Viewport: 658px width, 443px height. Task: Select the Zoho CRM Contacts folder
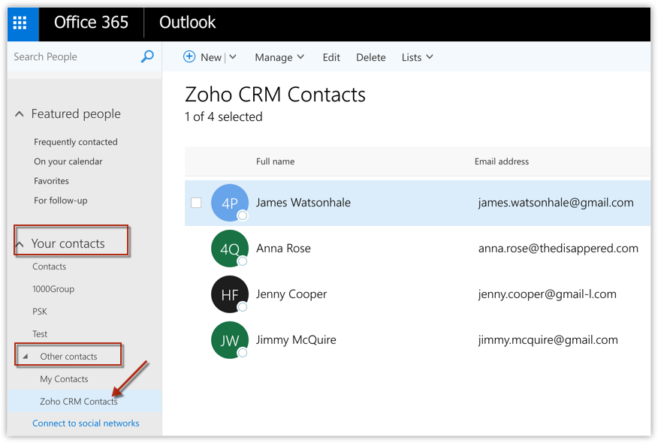(78, 402)
